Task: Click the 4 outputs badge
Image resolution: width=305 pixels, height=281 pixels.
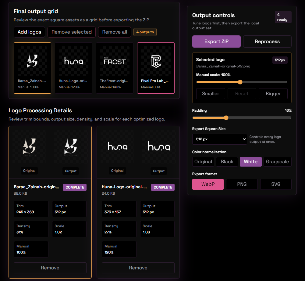Action: [x=145, y=32]
